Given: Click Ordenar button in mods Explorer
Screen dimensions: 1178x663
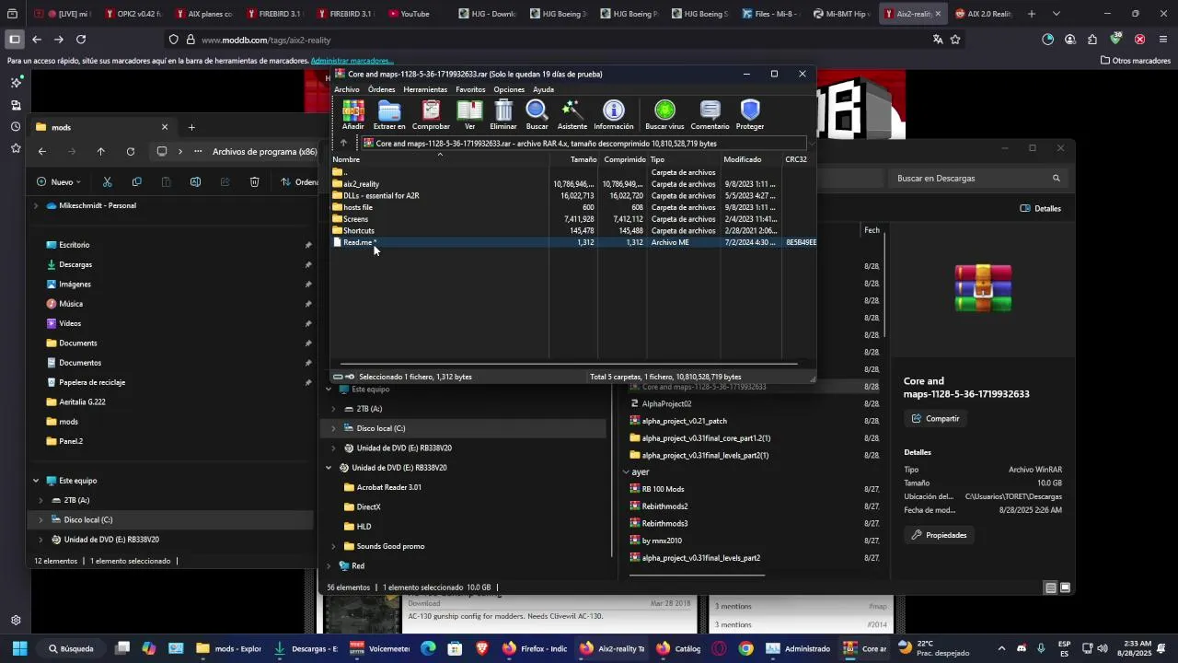Looking at the screenshot, I should tap(301, 182).
